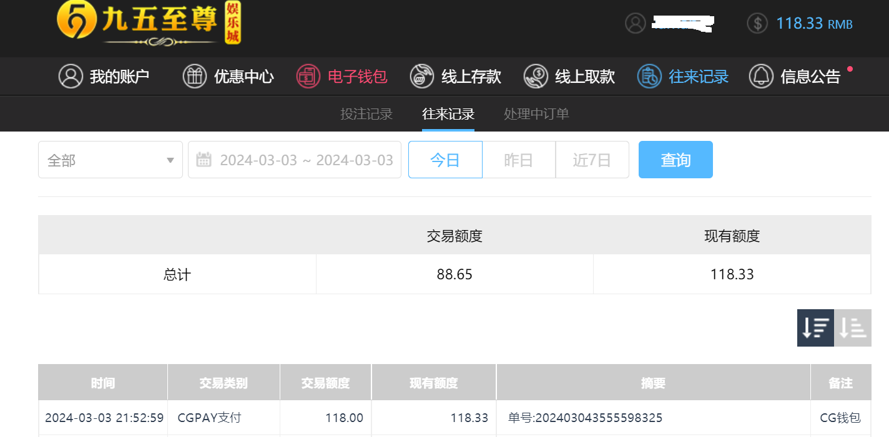Click the CG钱包 remark cell
889x437 pixels.
click(x=840, y=418)
